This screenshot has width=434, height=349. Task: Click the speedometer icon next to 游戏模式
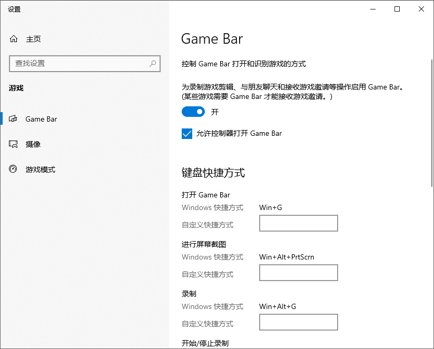[x=12, y=169]
